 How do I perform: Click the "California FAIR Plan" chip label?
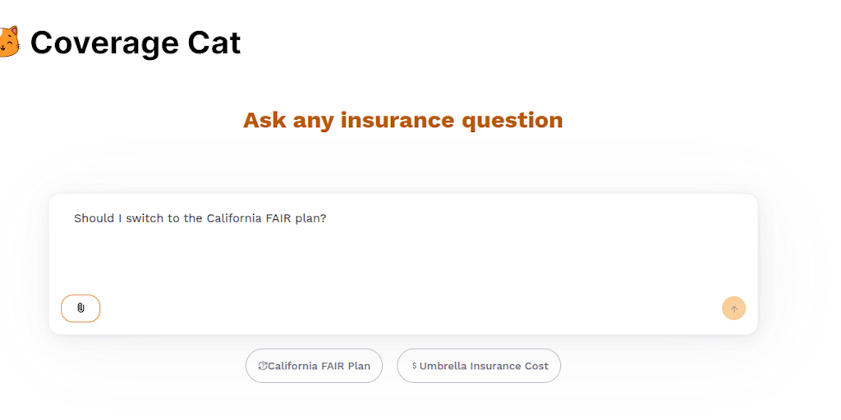tap(319, 366)
